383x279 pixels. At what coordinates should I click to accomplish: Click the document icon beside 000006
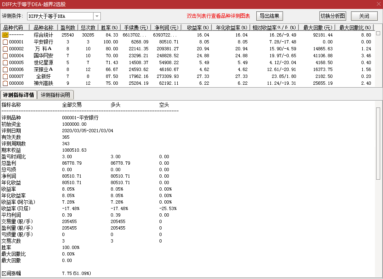coord(5,69)
